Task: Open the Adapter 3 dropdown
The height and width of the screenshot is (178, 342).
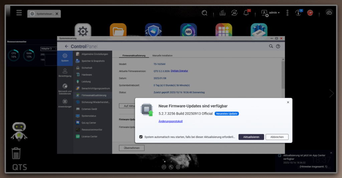Action: tap(49, 49)
